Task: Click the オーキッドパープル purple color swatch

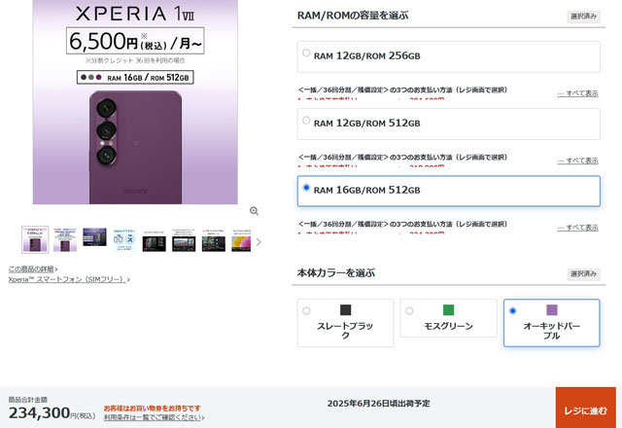Action: point(552,309)
